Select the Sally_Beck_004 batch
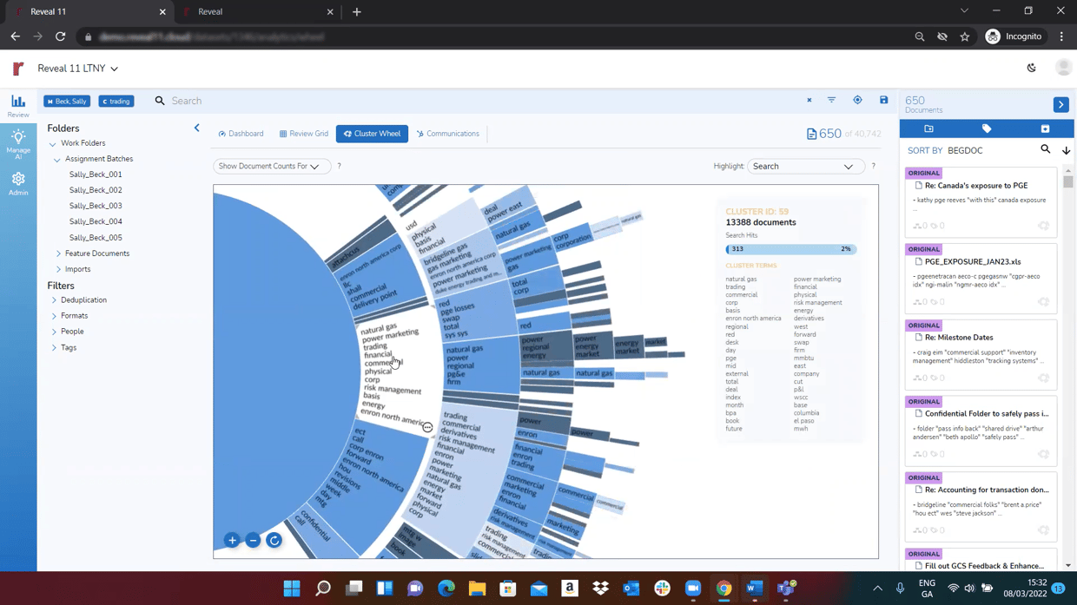The image size is (1077, 605). pos(96,221)
